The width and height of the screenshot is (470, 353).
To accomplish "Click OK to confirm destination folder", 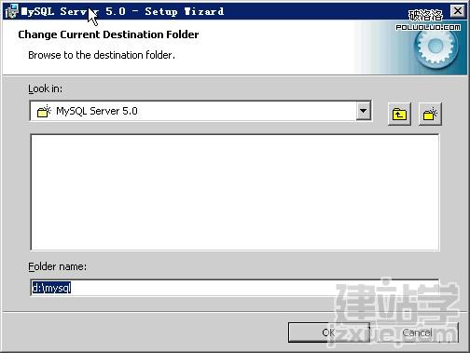I will [328, 333].
